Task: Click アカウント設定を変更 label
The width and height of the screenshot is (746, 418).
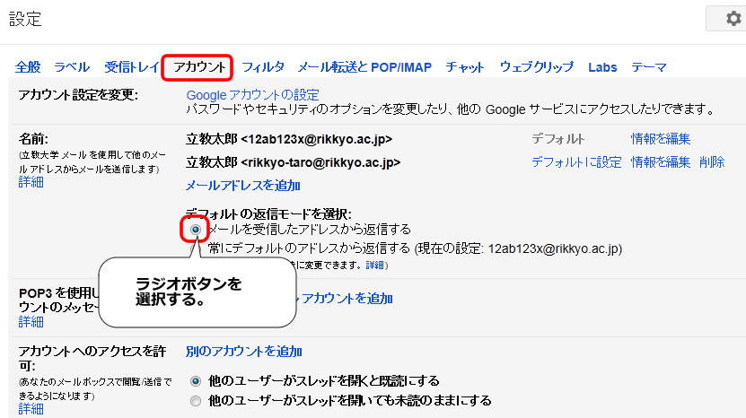Action: point(78,94)
